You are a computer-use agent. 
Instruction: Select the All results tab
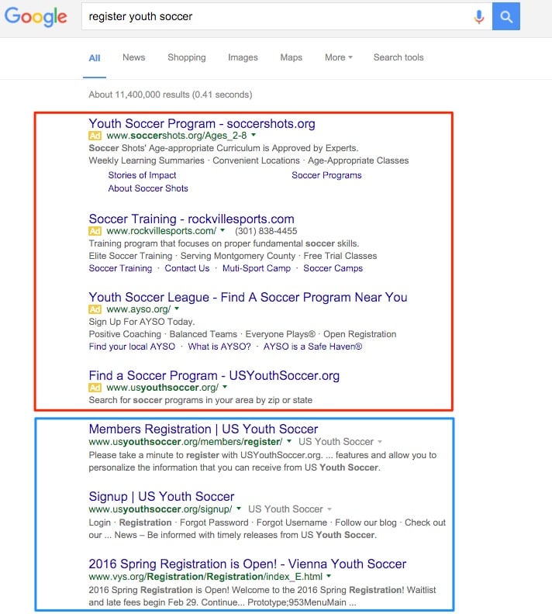tap(95, 58)
